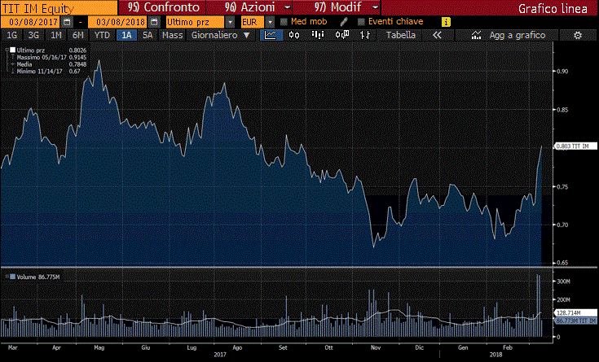Enable the Med mob checkbox
Screen dimensions: 599x362
284,22
